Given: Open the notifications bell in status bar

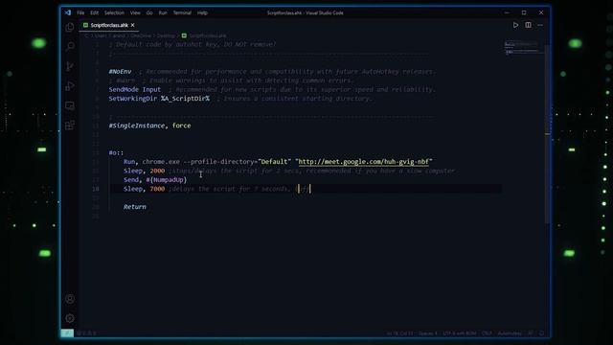Looking at the screenshot, I should [542, 333].
